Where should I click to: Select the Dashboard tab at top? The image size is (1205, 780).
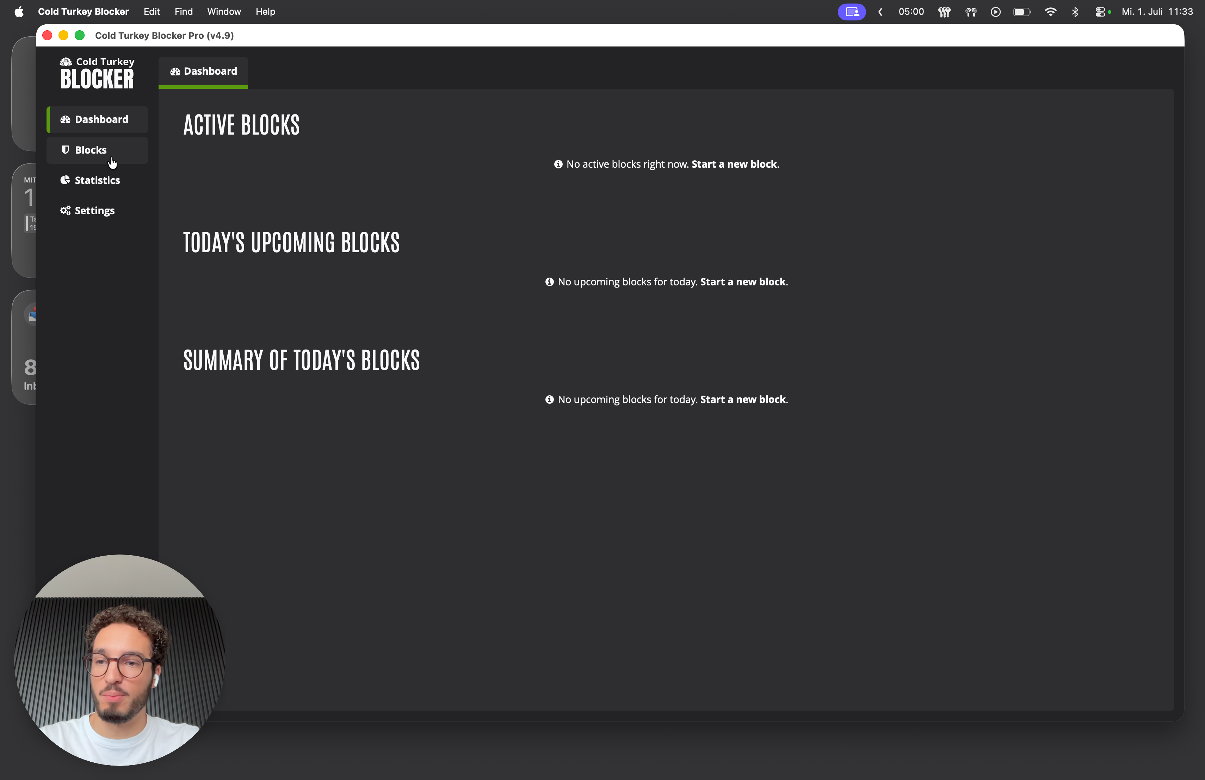203,72
